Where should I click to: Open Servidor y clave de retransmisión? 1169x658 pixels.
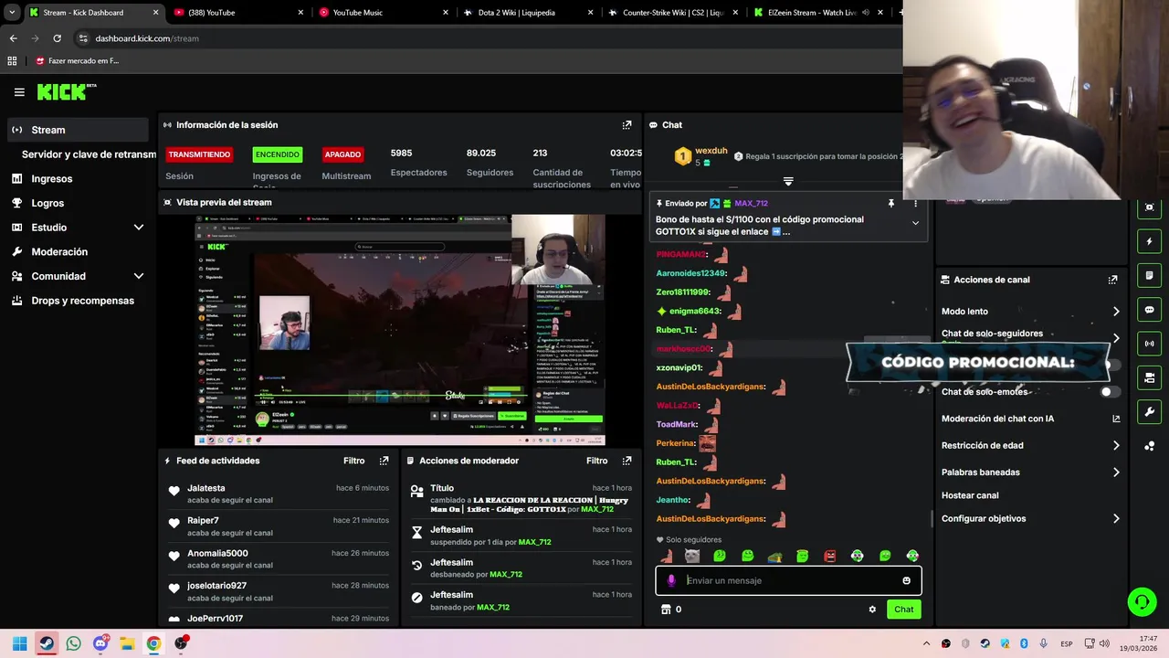tap(89, 154)
